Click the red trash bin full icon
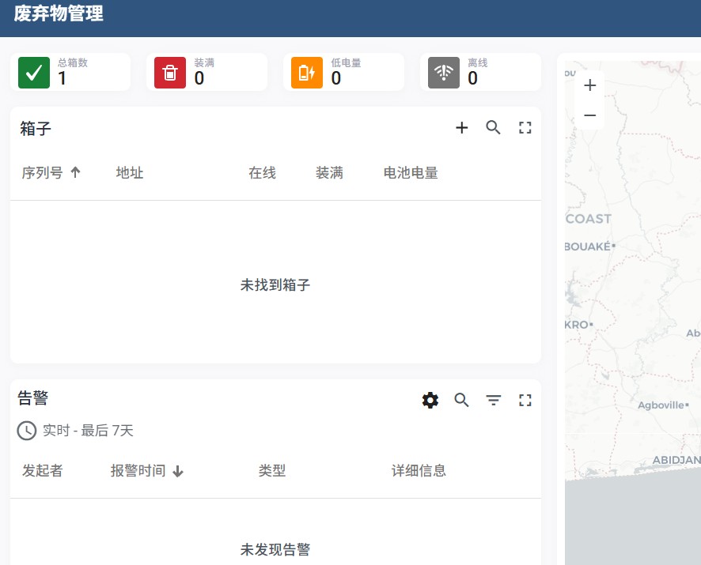The image size is (701, 565). point(170,73)
